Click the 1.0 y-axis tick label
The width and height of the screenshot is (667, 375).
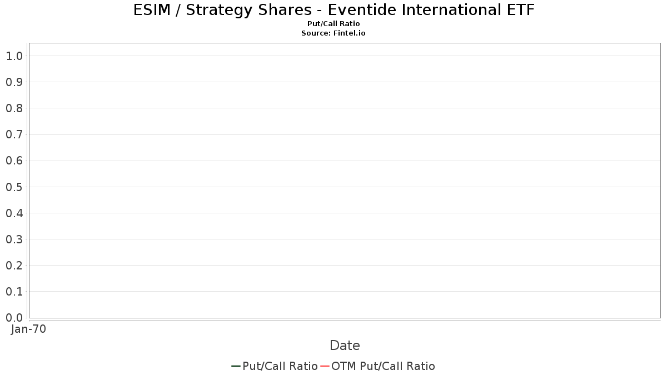coord(14,56)
